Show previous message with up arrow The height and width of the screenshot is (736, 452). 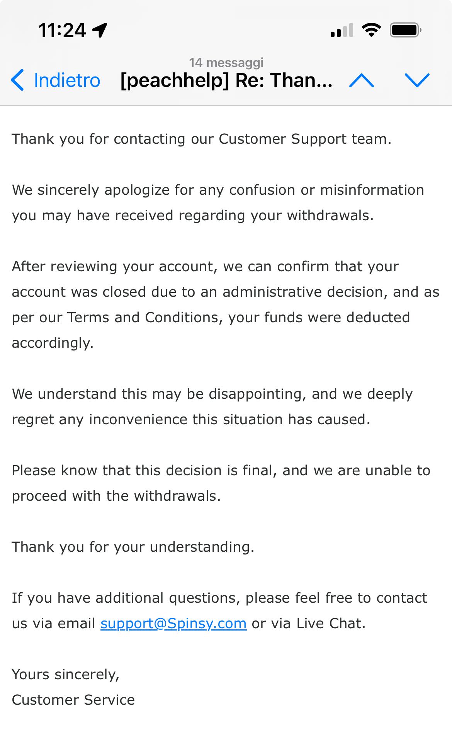[361, 80]
